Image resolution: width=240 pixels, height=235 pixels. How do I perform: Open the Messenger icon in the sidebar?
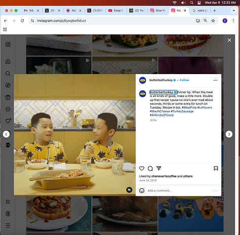8,109
